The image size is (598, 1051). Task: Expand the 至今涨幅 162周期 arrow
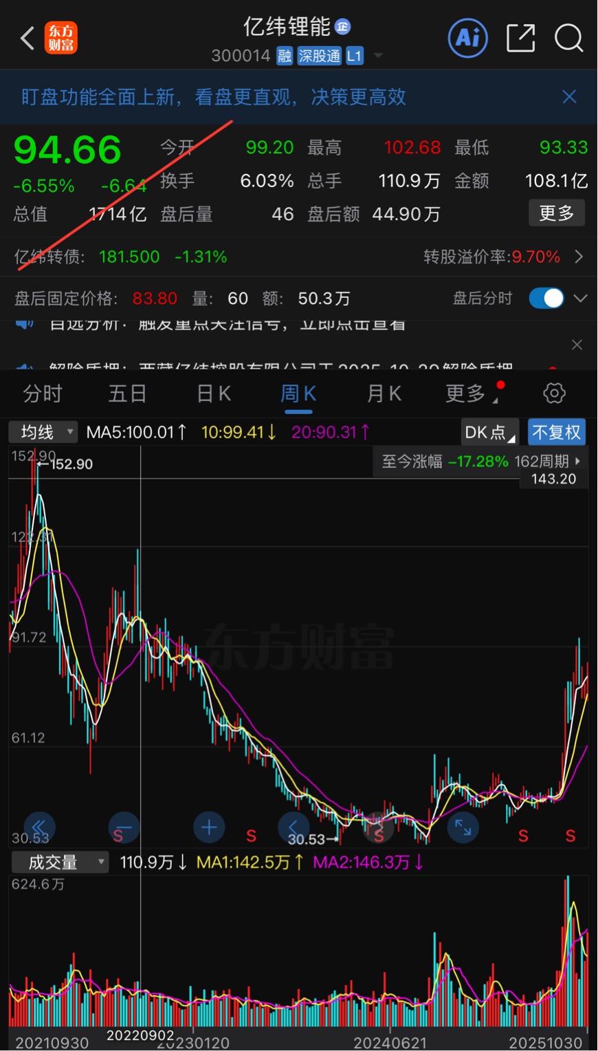pos(578,461)
